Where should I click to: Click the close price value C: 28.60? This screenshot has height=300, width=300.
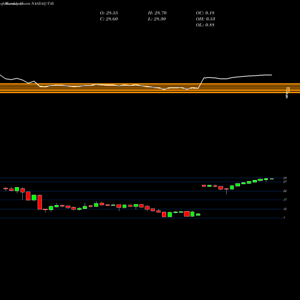109,19
